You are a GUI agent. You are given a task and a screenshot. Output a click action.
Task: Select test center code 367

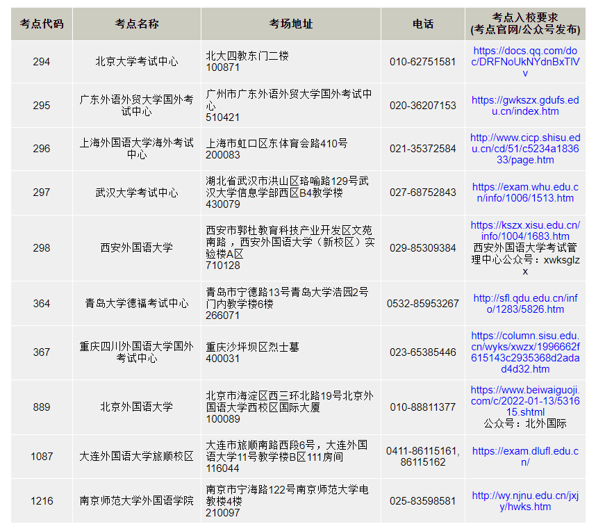pos(42,352)
